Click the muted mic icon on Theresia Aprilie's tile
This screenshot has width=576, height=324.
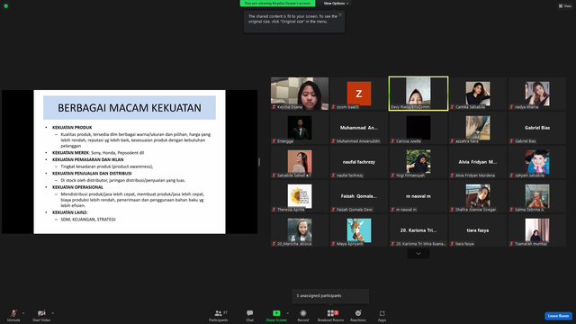click(x=274, y=210)
